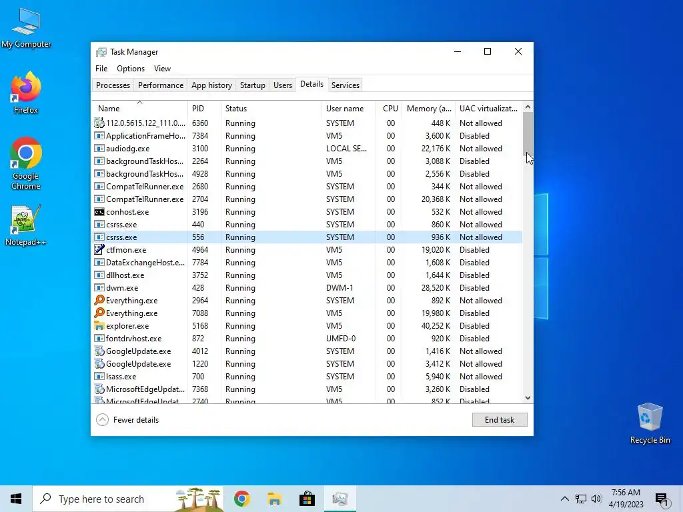This screenshot has height=512, width=683.
Task: Select the DataExchangeHost process row
Action: point(307,263)
